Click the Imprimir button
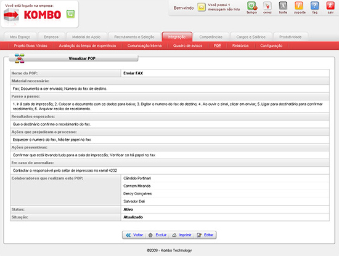This screenshot has height=256, width=339. click(182, 235)
